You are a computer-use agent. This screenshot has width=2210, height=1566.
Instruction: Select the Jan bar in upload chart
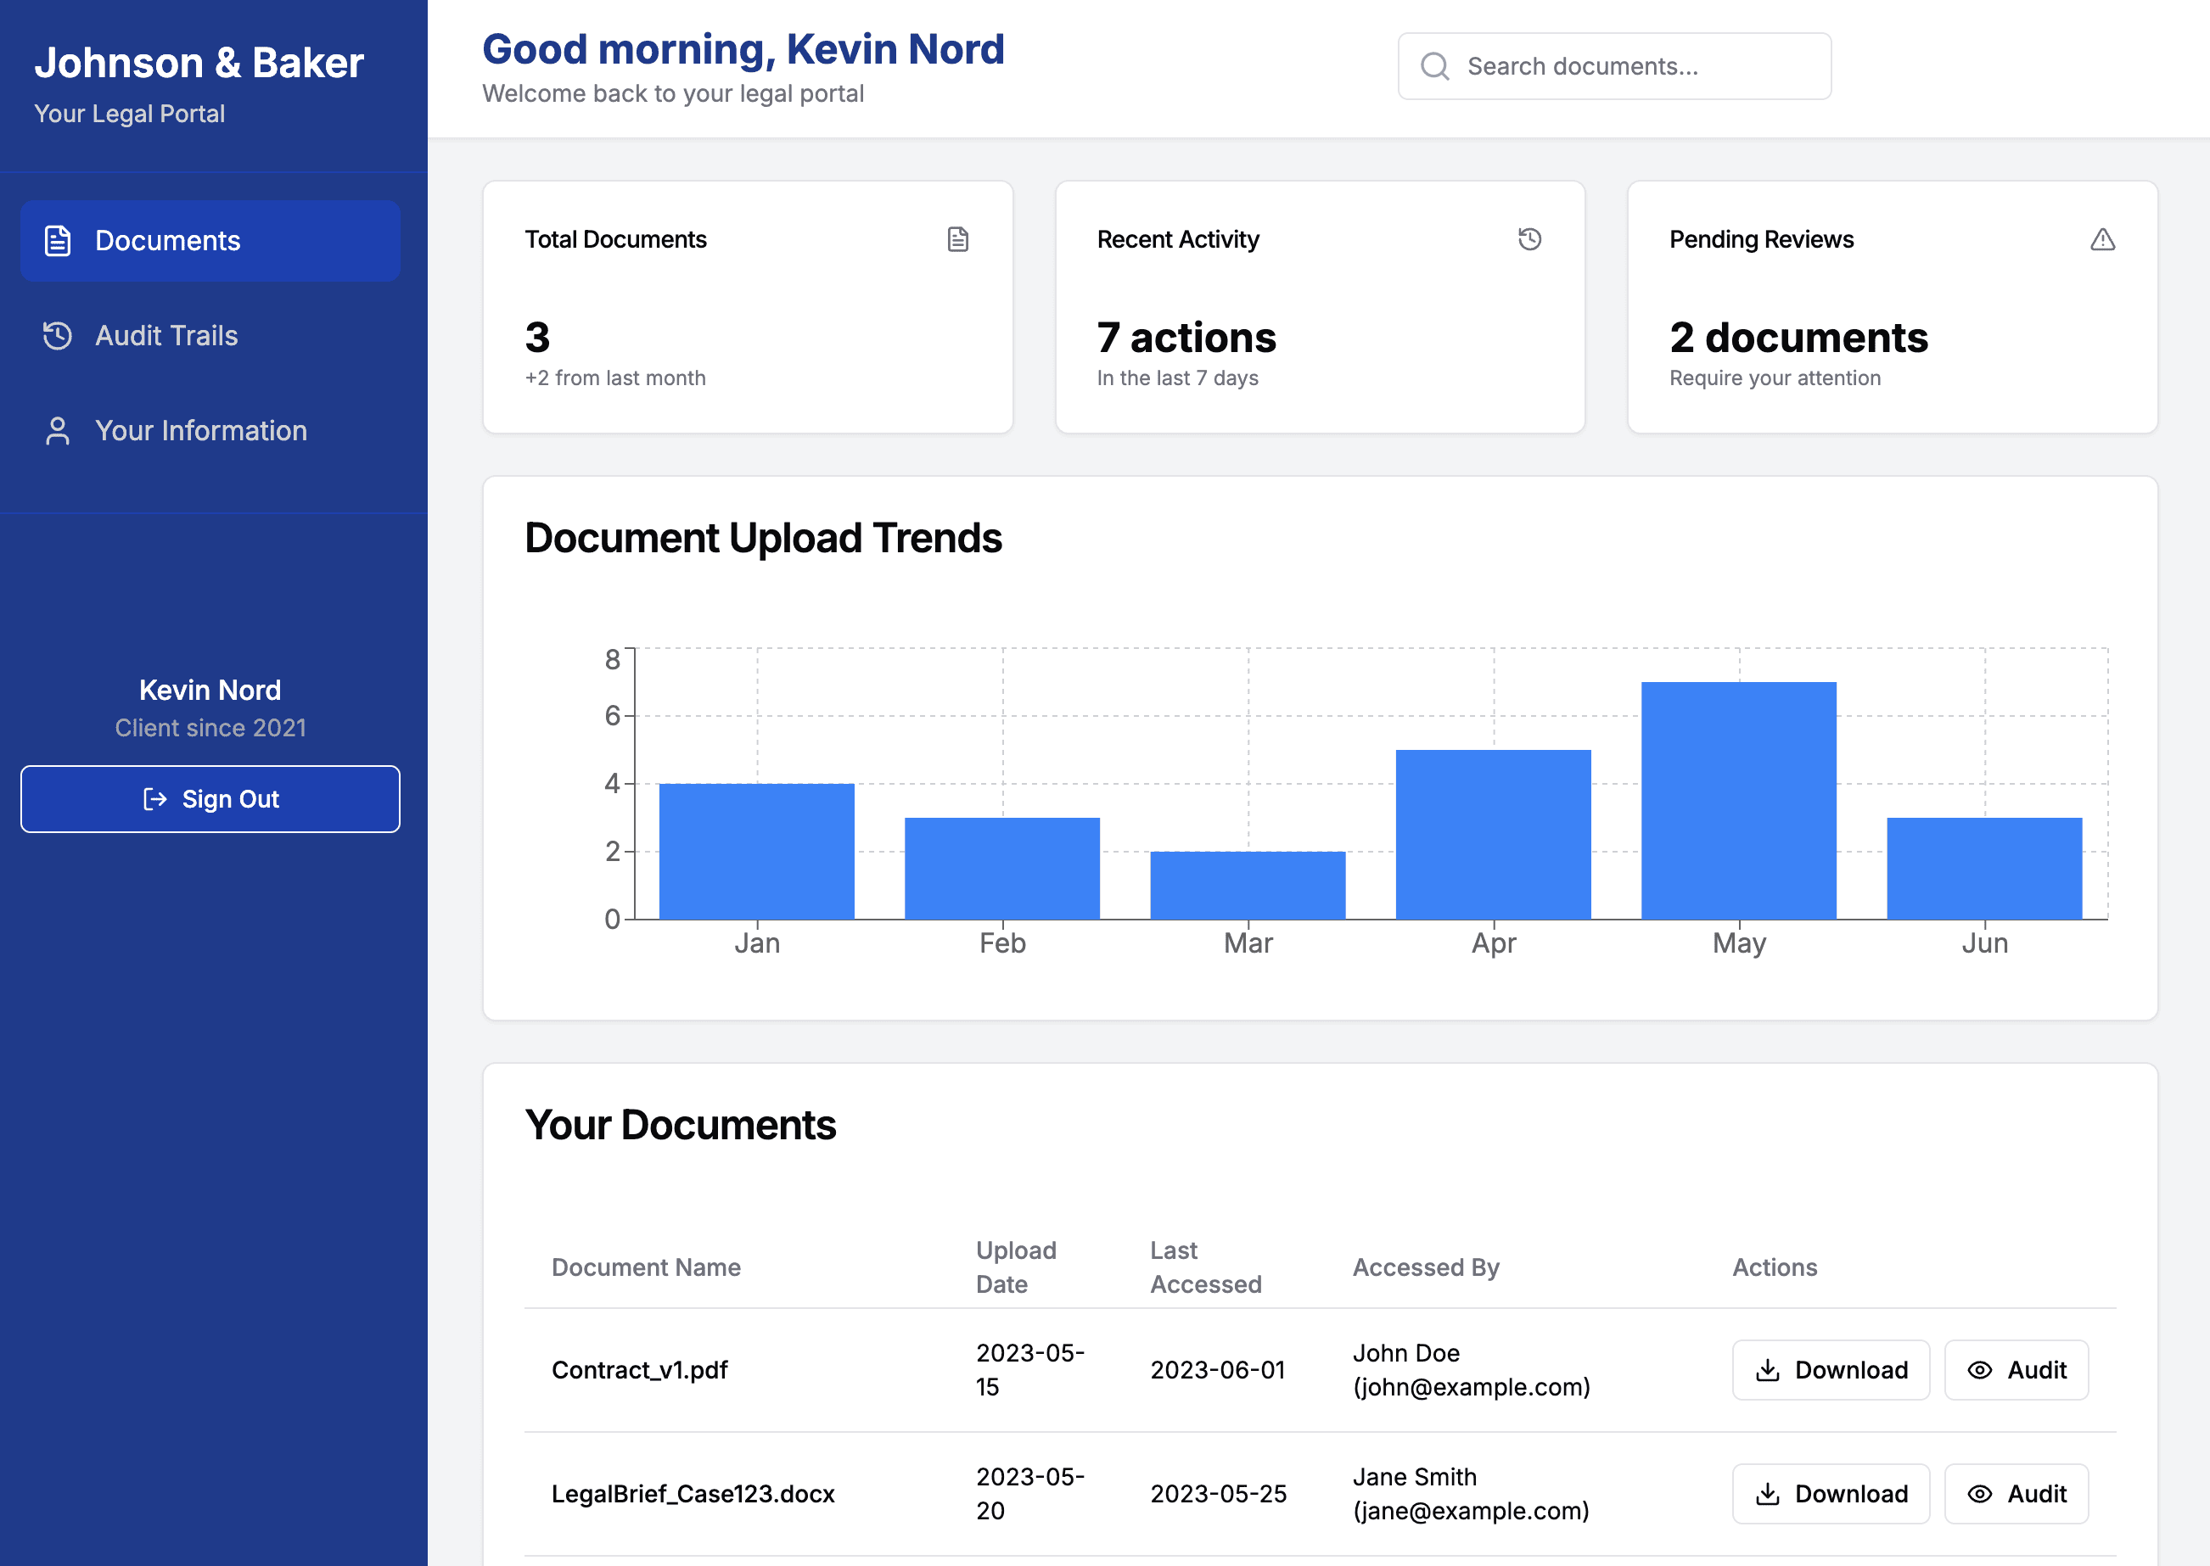[x=757, y=852]
